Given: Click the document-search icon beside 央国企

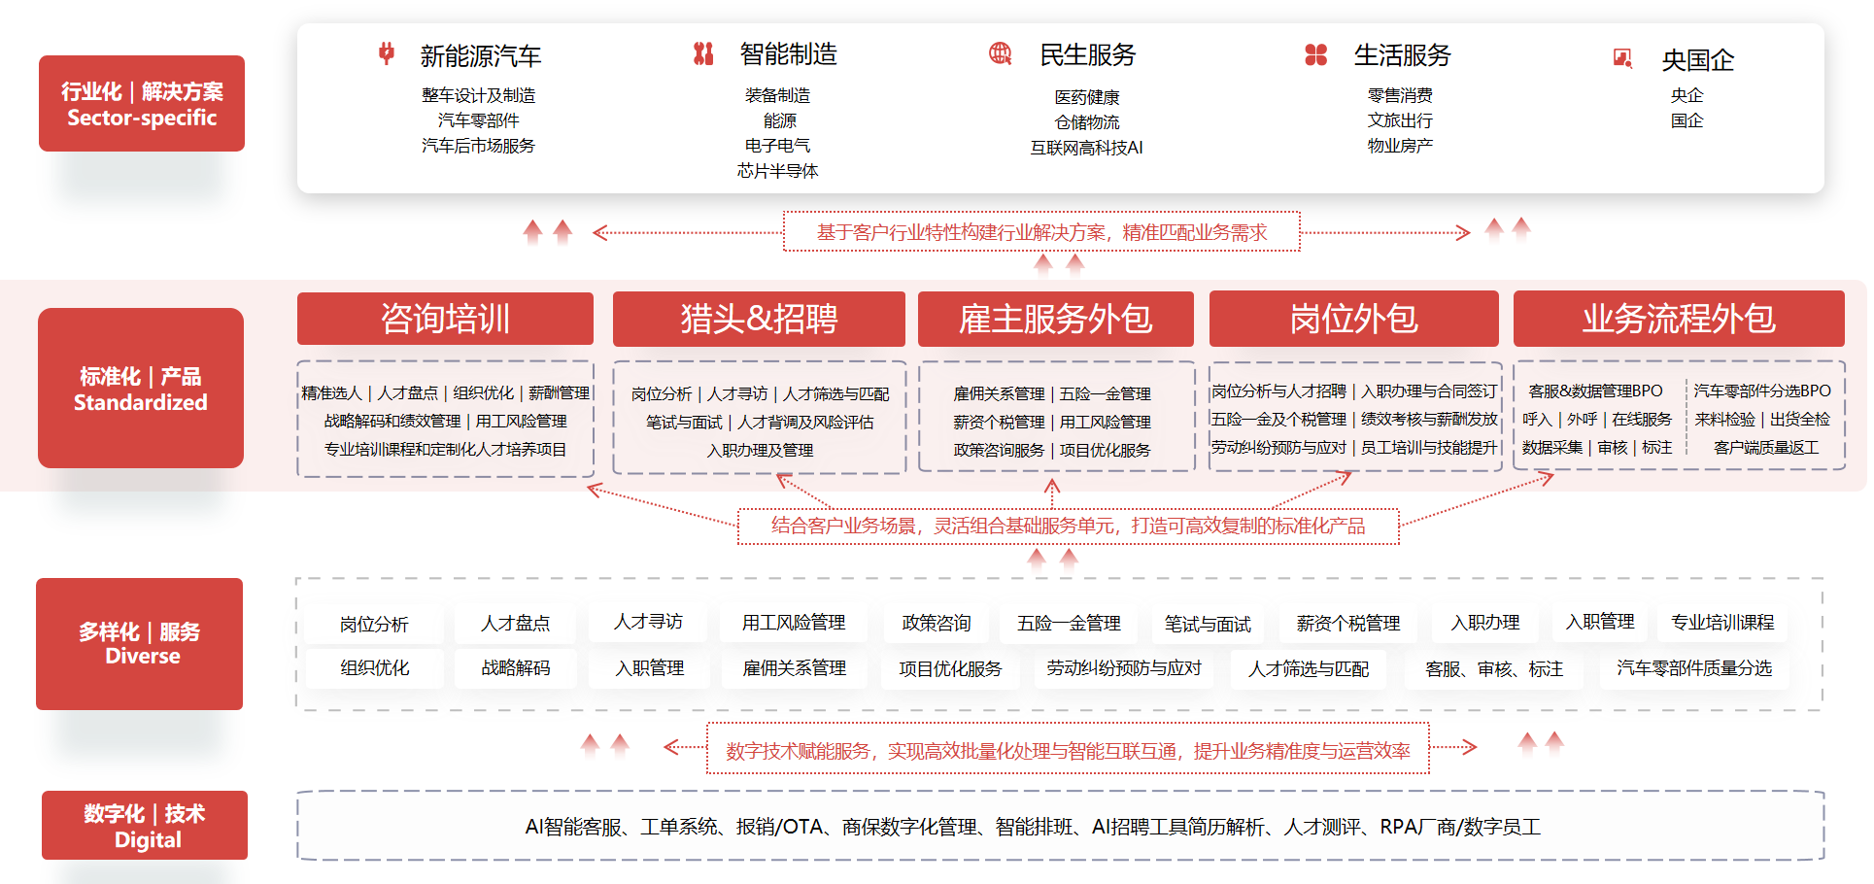Looking at the screenshot, I should click(1622, 58).
